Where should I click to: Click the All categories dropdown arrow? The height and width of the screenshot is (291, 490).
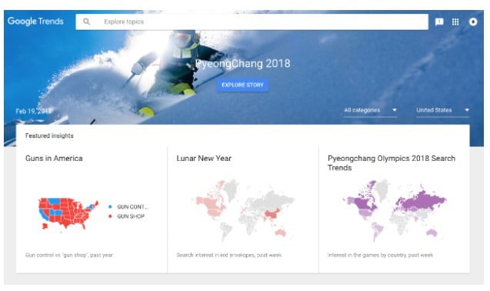[x=395, y=110]
